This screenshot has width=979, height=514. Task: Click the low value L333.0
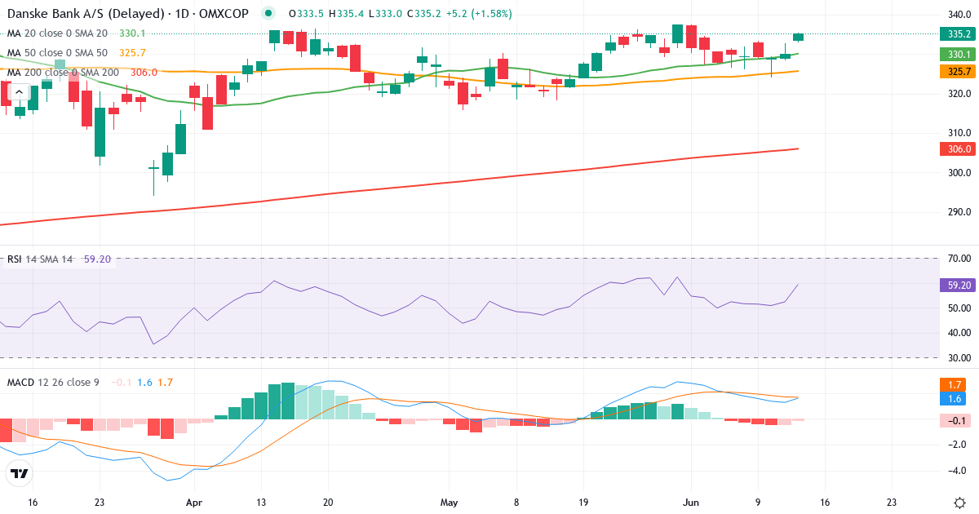click(383, 13)
